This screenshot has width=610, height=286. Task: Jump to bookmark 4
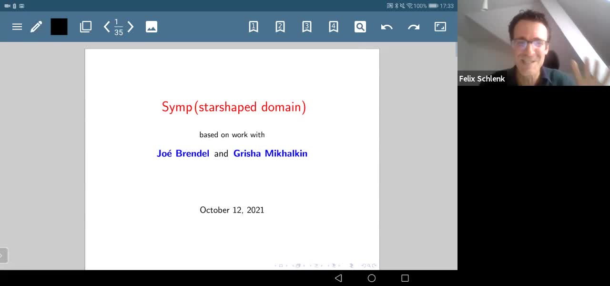tap(334, 27)
